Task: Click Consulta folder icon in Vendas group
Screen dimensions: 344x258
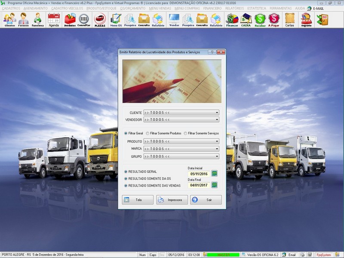Action: point(202,20)
